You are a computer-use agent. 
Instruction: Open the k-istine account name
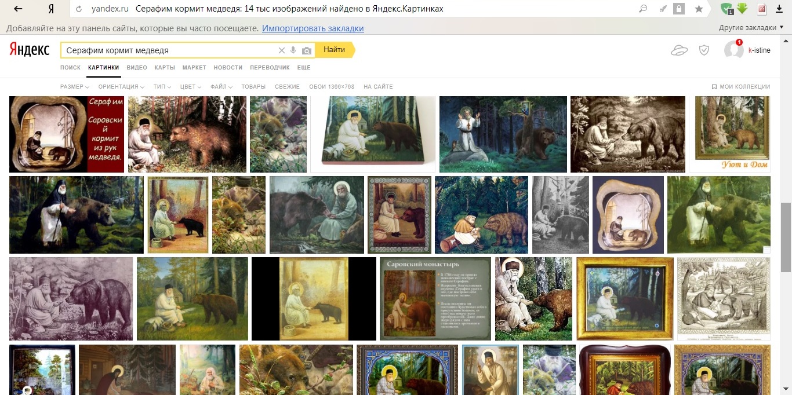(x=760, y=50)
